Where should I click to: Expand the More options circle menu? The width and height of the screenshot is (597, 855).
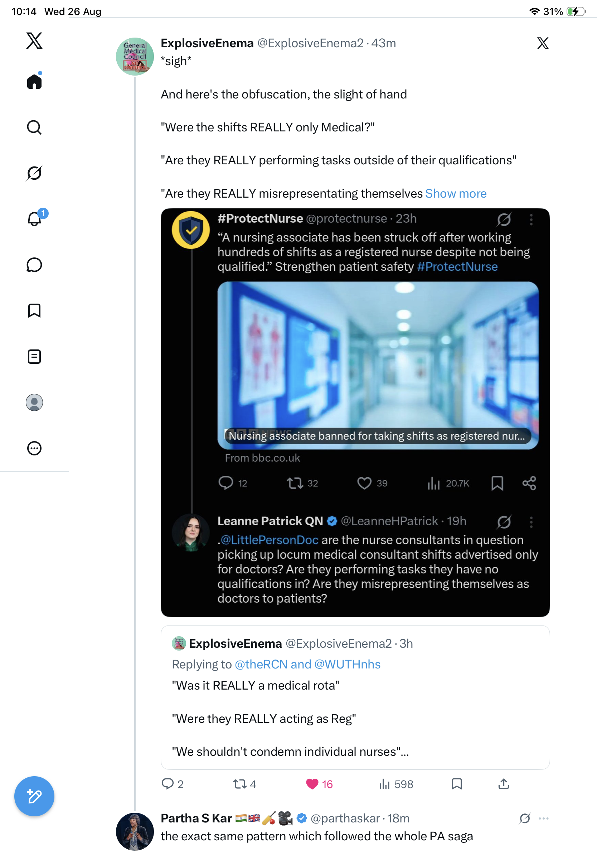[34, 448]
